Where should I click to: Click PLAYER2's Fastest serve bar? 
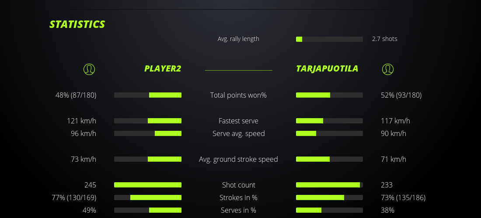(148, 121)
